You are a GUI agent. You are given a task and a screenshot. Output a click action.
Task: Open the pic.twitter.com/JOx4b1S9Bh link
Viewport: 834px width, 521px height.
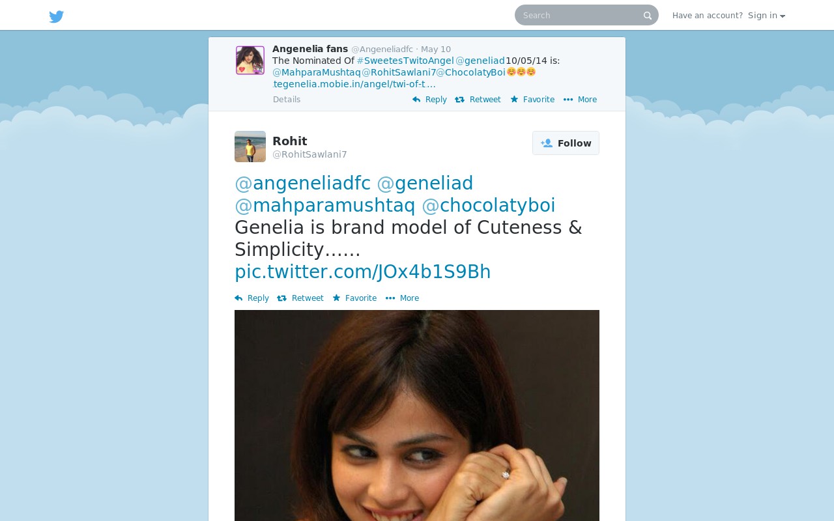[363, 272]
